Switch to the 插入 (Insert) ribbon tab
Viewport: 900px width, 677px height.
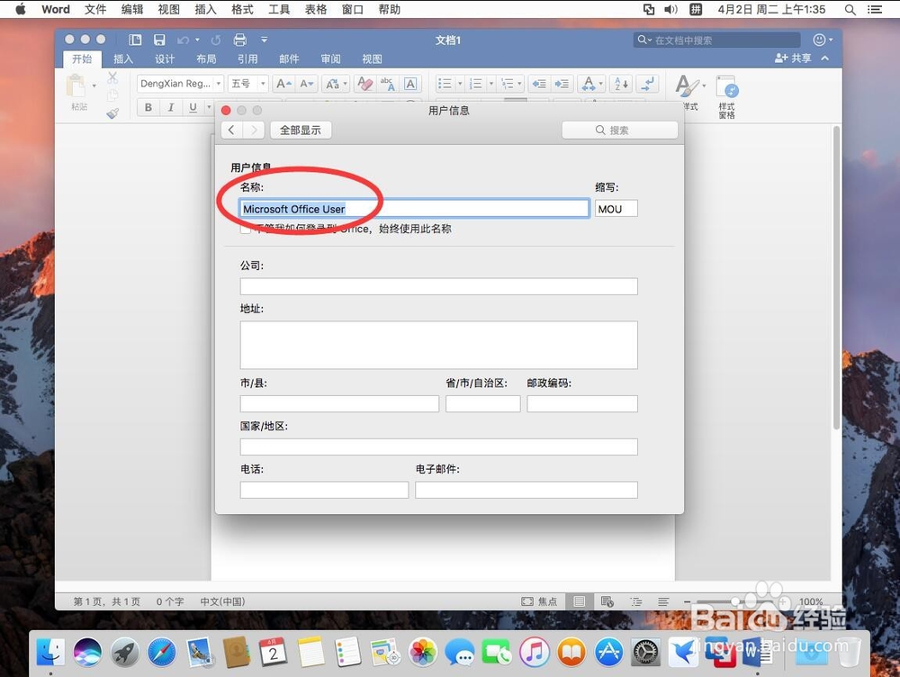click(x=122, y=59)
